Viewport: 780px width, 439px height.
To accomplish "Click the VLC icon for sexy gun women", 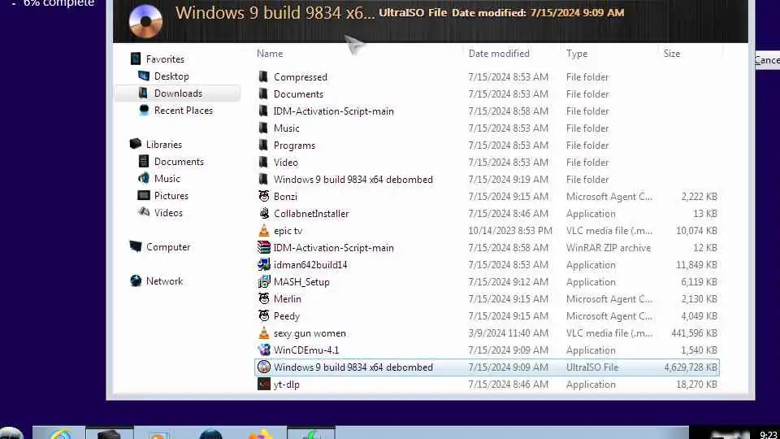I will 263,333.
